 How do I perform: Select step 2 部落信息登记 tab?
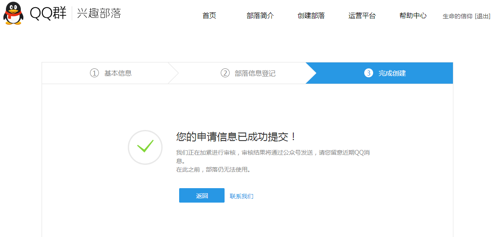coord(248,73)
